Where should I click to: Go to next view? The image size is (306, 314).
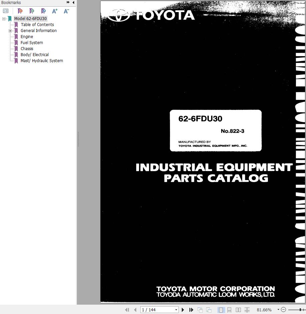(209, 310)
